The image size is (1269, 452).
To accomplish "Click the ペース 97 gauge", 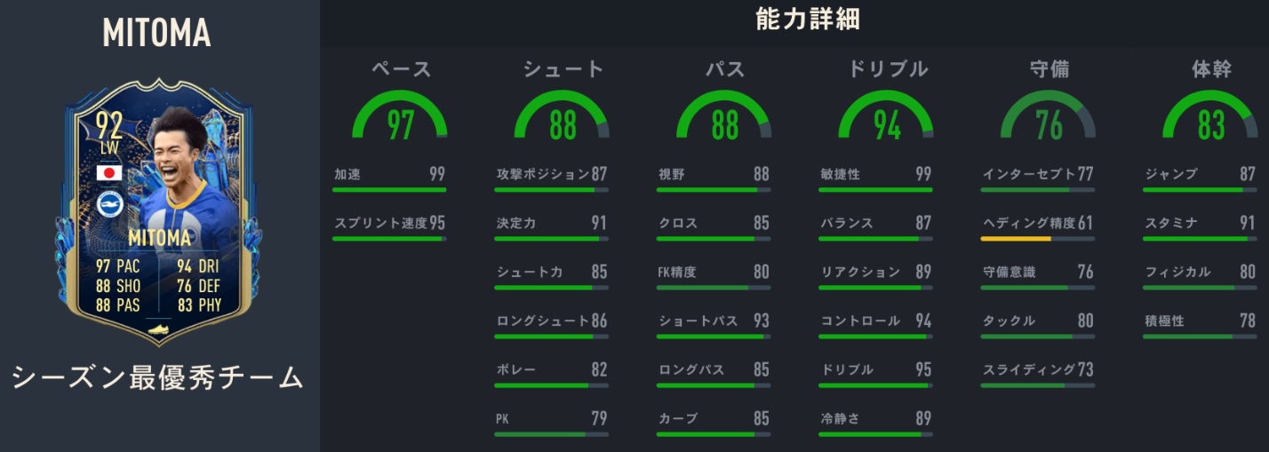I will [400, 118].
